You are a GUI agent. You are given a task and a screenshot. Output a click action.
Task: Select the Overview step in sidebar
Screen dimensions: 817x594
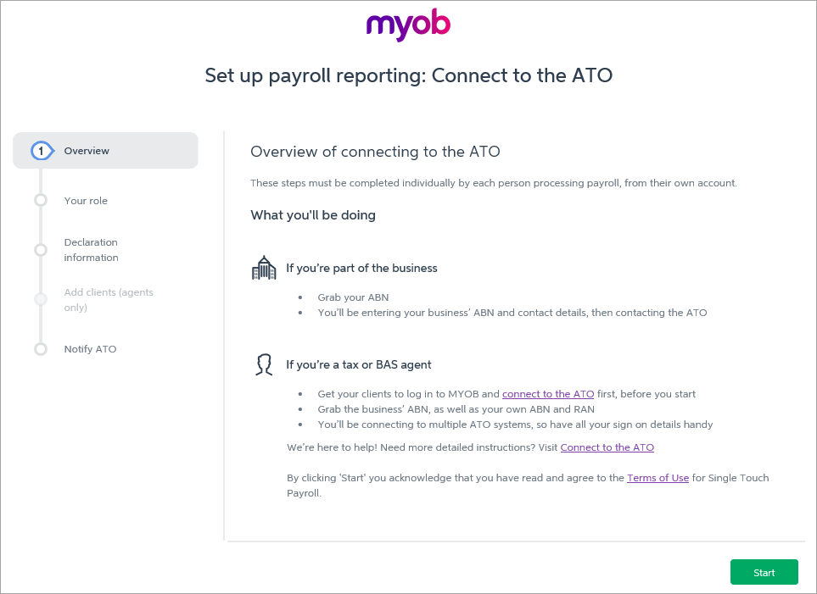click(106, 151)
